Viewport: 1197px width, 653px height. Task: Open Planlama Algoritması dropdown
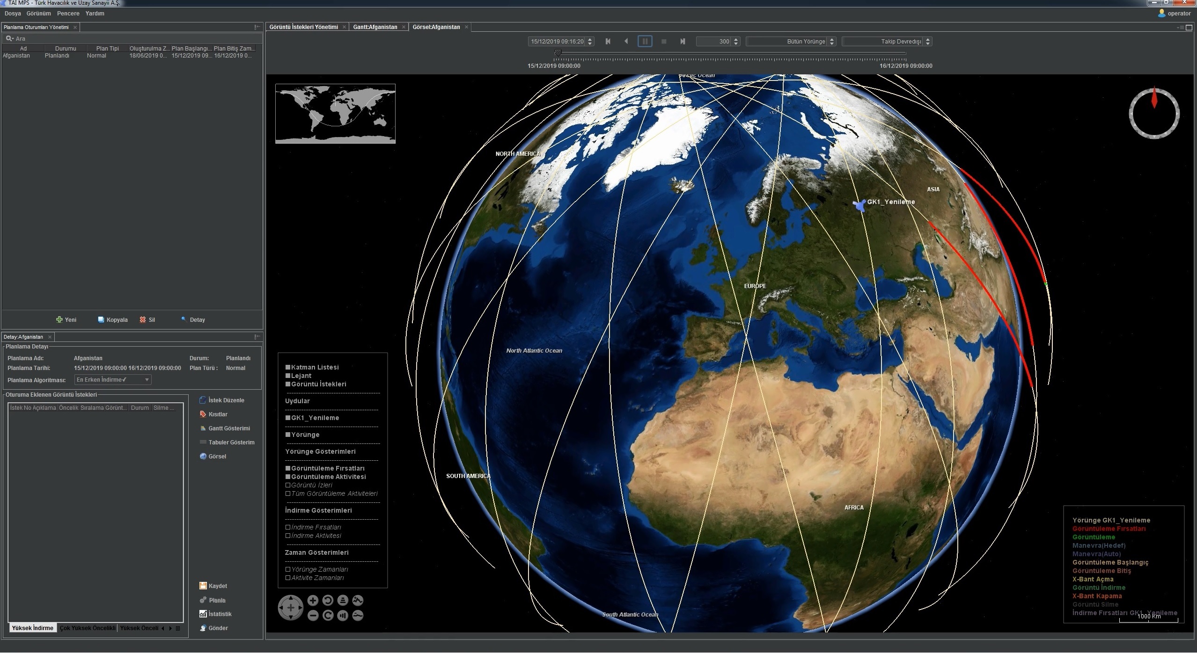coord(113,380)
